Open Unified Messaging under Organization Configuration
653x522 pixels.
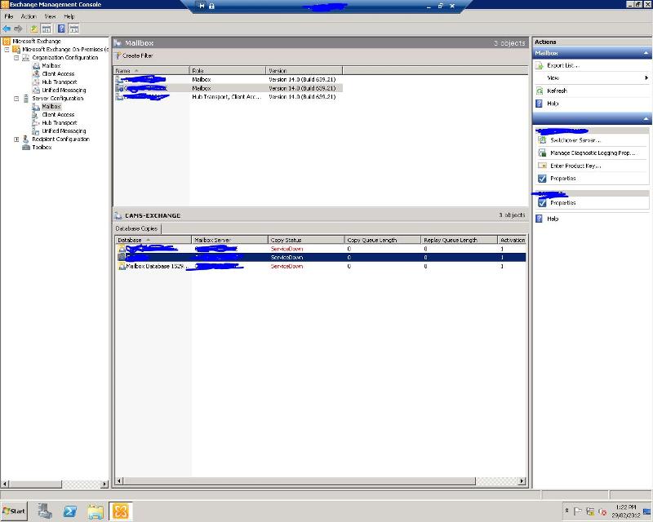coord(64,90)
